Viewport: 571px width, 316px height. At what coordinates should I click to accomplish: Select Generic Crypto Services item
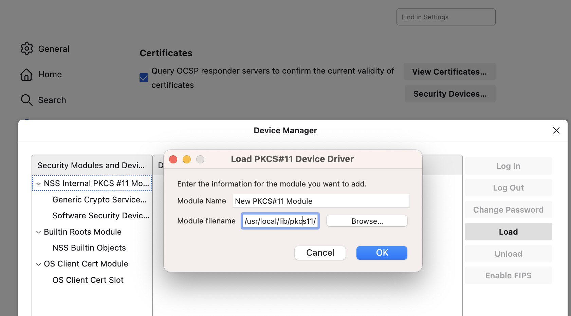coord(99,200)
